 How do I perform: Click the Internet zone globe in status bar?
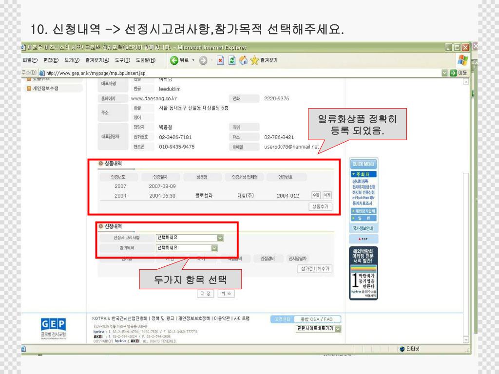pos(402,349)
